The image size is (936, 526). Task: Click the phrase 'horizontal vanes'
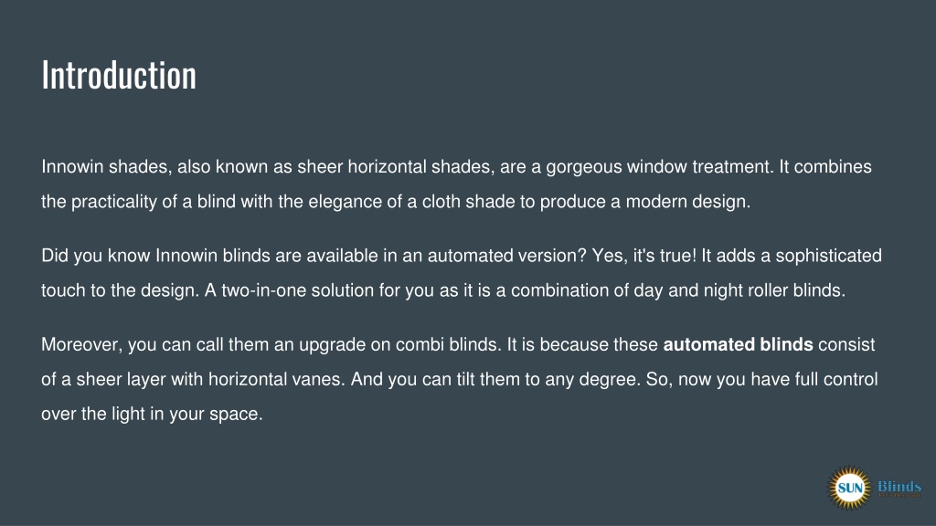coord(274,379)
